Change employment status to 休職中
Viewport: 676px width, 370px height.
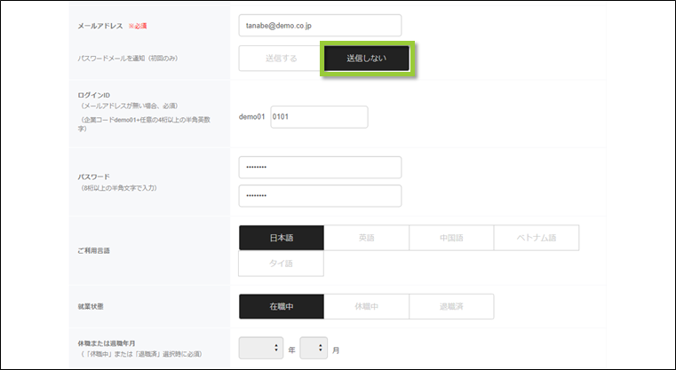point(366,306)
